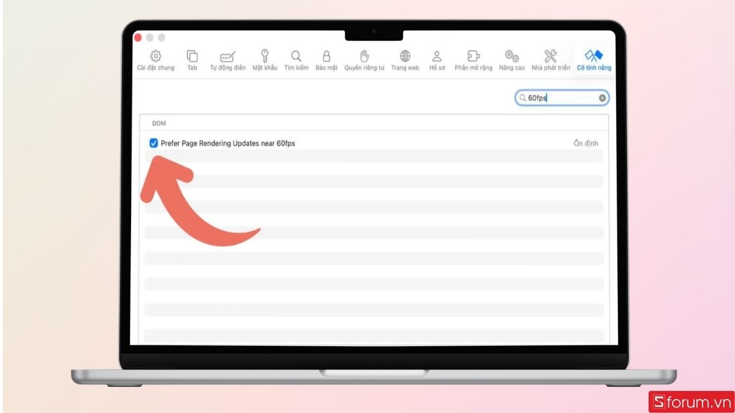This screenshot has height=413, width=735.
Task: Select the Bảo mật lock icon
Action: tap(326, 59)
